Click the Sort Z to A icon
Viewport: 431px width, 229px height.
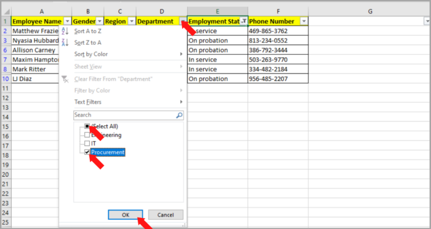pyautogui.click(x=65, y=42)
